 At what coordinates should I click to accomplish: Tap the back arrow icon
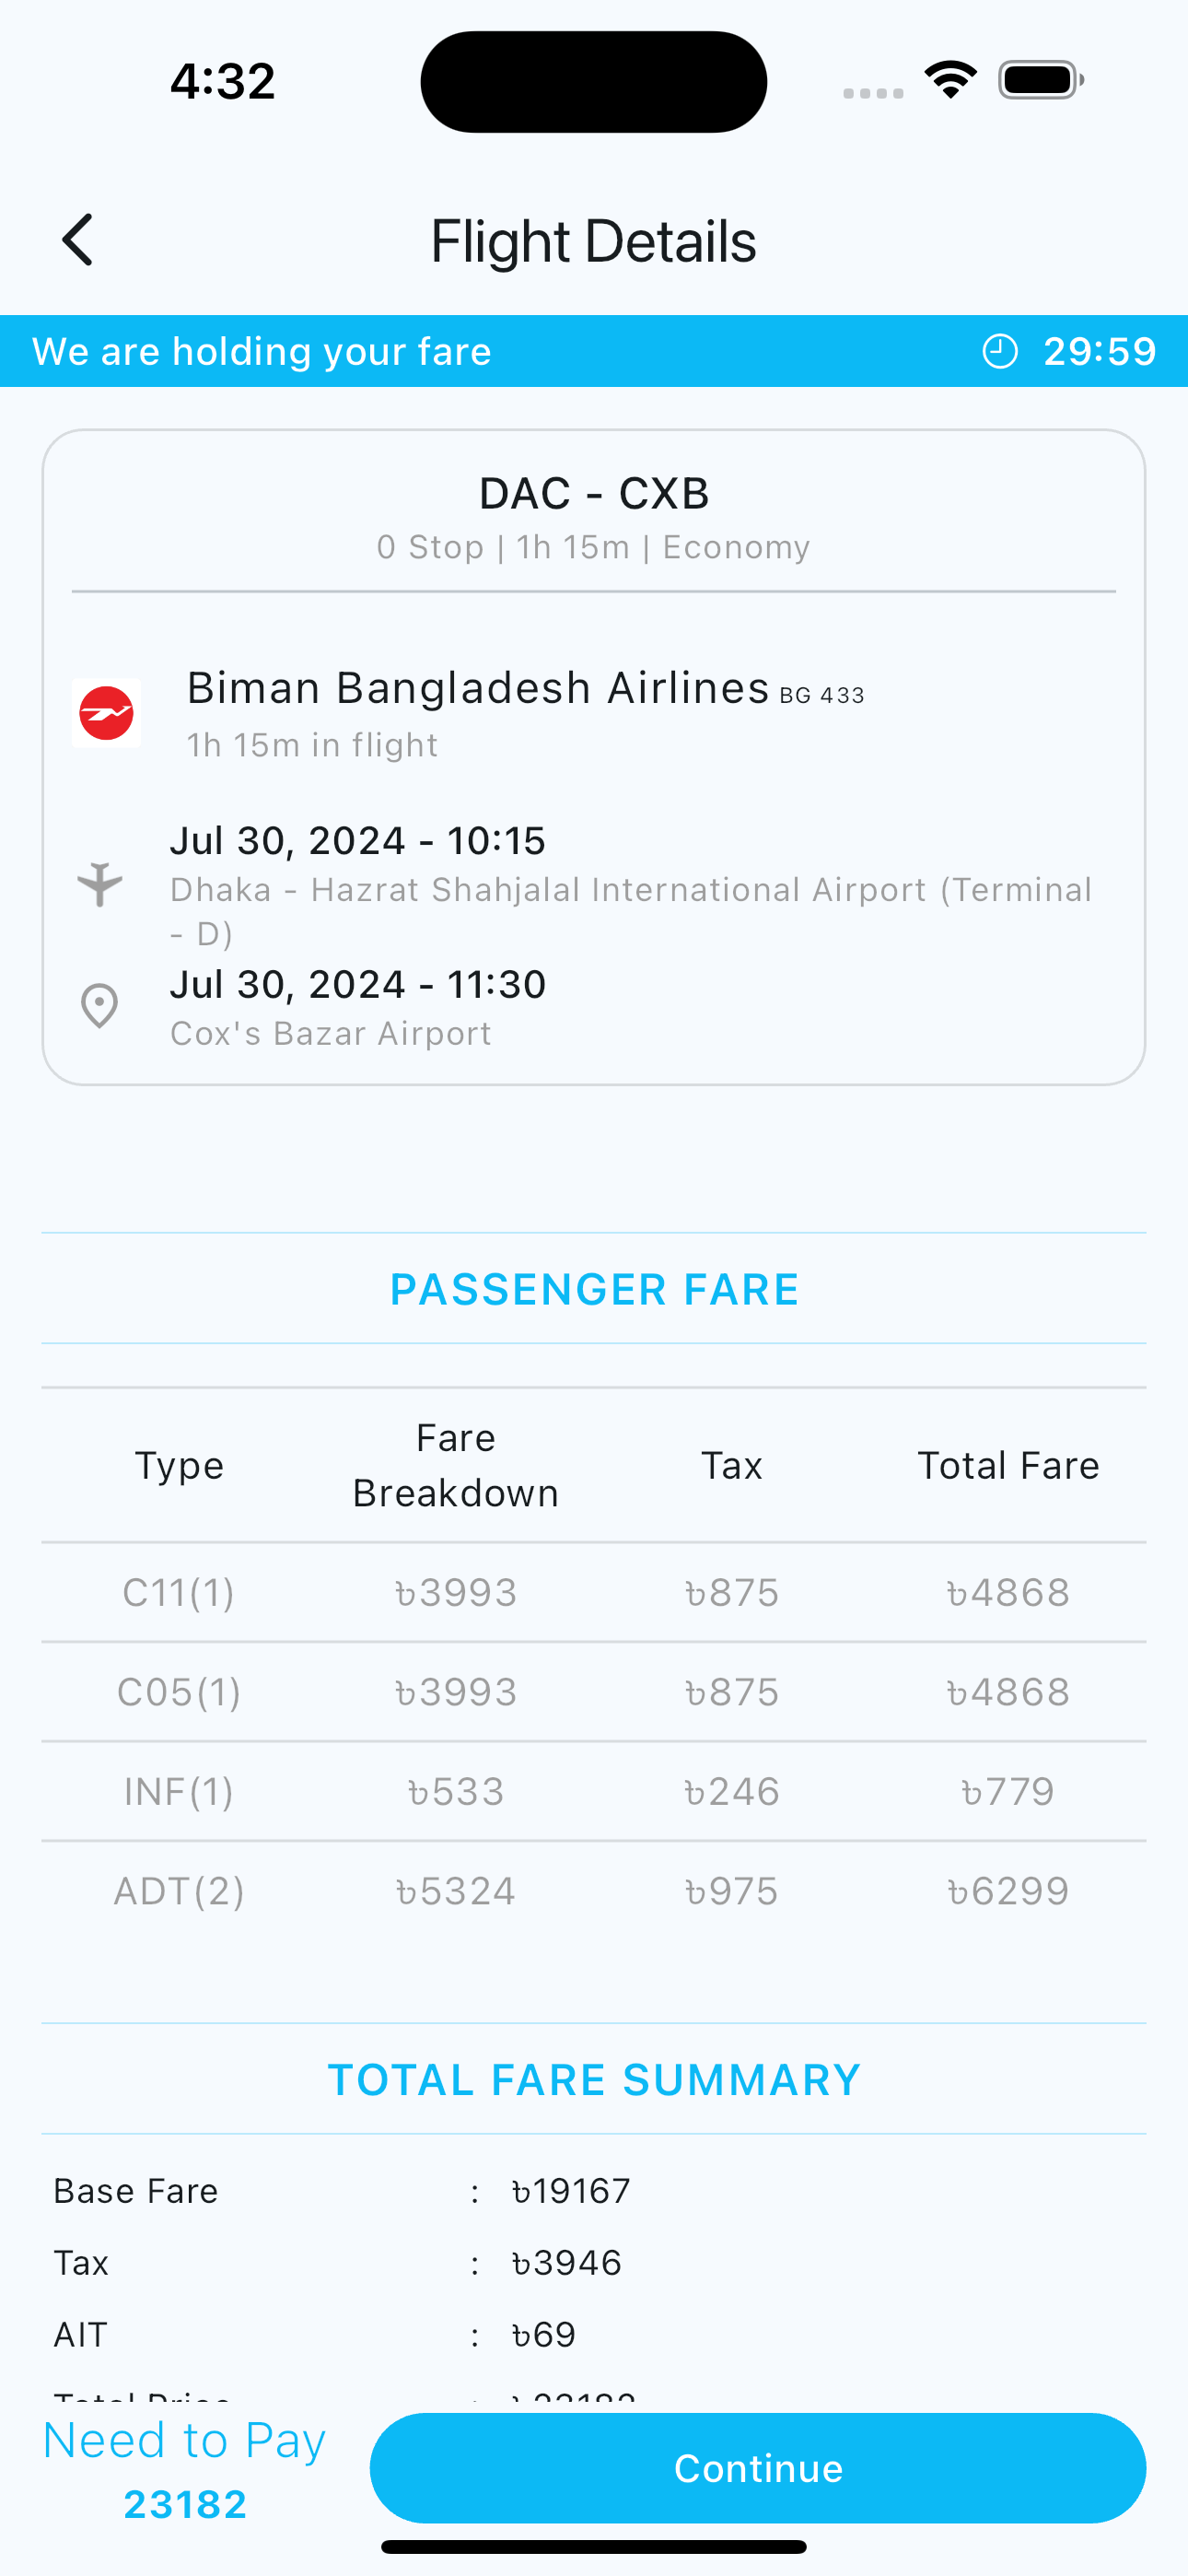[77, 240]
